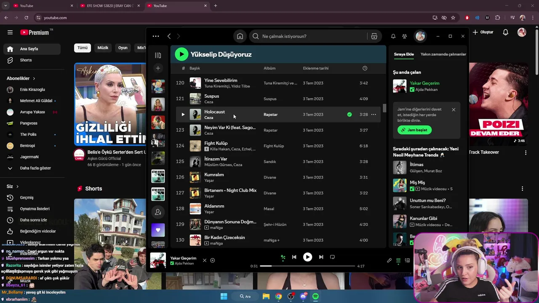Start a Jam with Jam başlat
The width and height of the screenshot is (539, 303).
[414, 130]
